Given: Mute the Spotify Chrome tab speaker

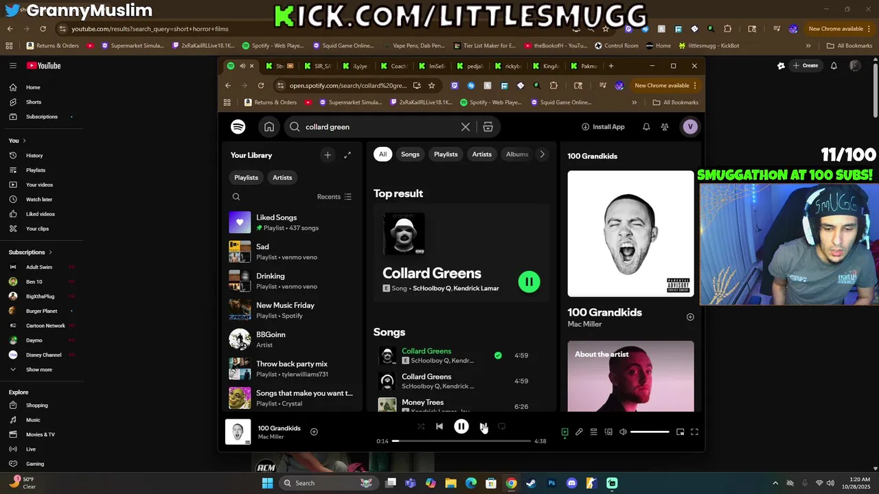Looking at the screenshot, I should (242, 67).
